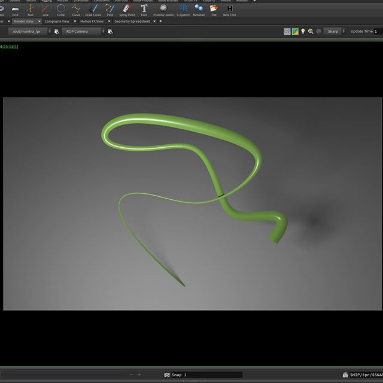
Task: Toggle the landscape image preview button
Action: tap(295, 31)
